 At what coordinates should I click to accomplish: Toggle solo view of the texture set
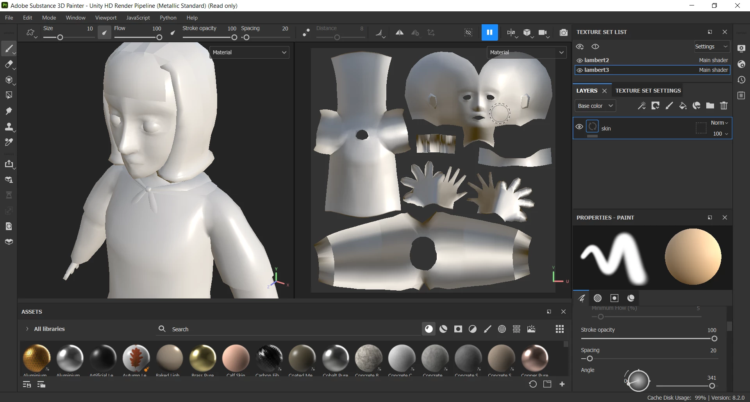coord(595,46)
